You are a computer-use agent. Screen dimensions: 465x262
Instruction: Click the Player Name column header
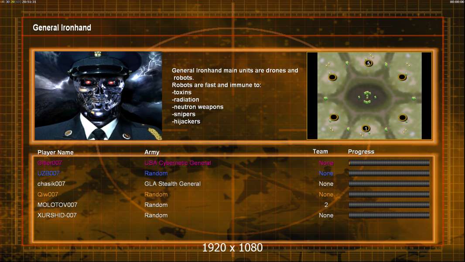point(55,152)
